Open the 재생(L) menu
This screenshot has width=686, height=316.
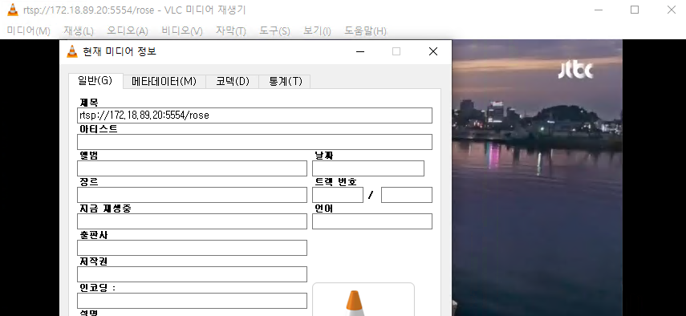coord(79,31)
